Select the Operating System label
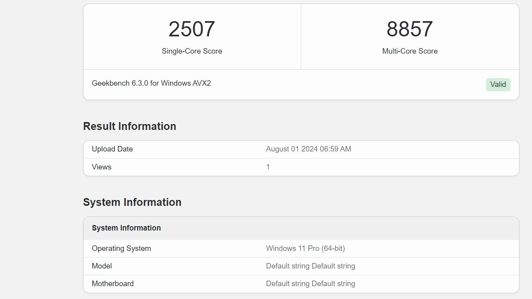 click(x=121, y=249)
